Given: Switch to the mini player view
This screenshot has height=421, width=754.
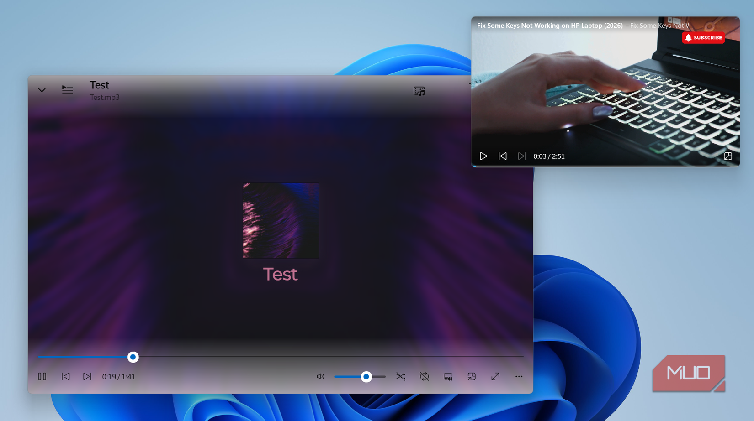Looking at the screenshot, I should 471,376.
